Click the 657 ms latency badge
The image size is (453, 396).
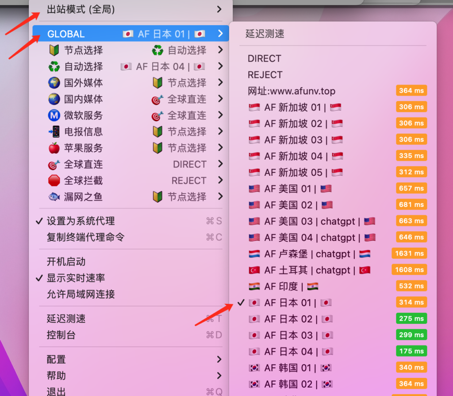click(411, 188)
